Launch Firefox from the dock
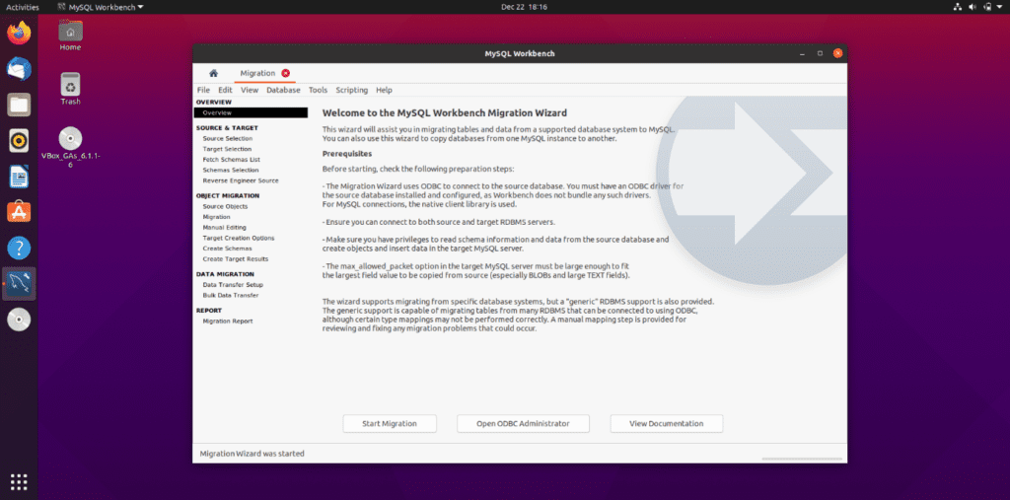 tap(19, 33)
